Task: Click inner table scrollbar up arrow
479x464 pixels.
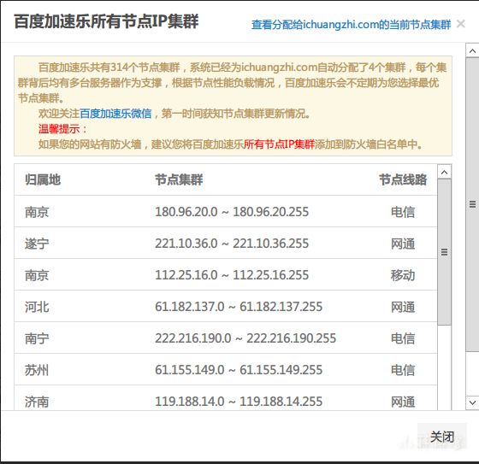Action: pyautogui.click(x=445, y=172)
